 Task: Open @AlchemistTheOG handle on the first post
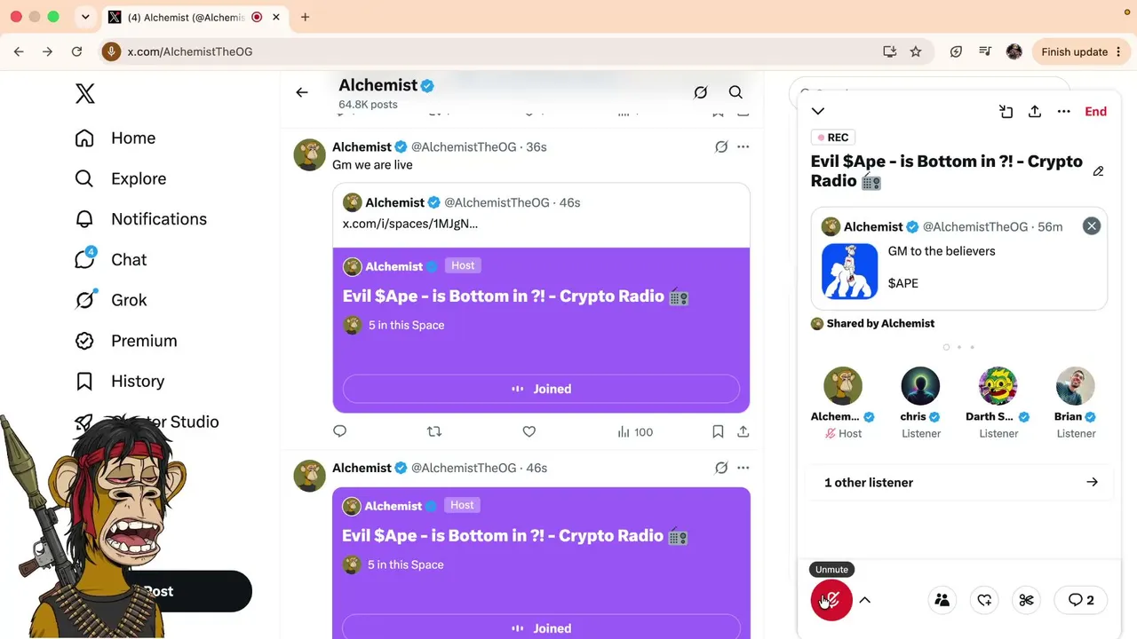(x=464, y=147)
